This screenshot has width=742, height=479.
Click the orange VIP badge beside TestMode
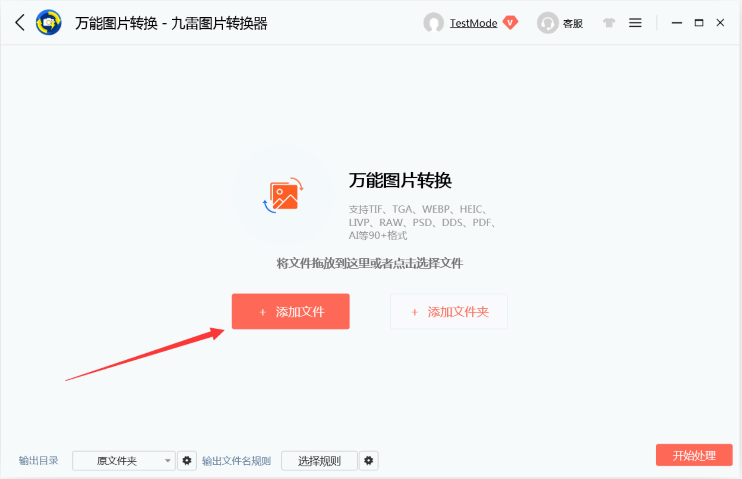pyautogui.click(x=511, y=23)
